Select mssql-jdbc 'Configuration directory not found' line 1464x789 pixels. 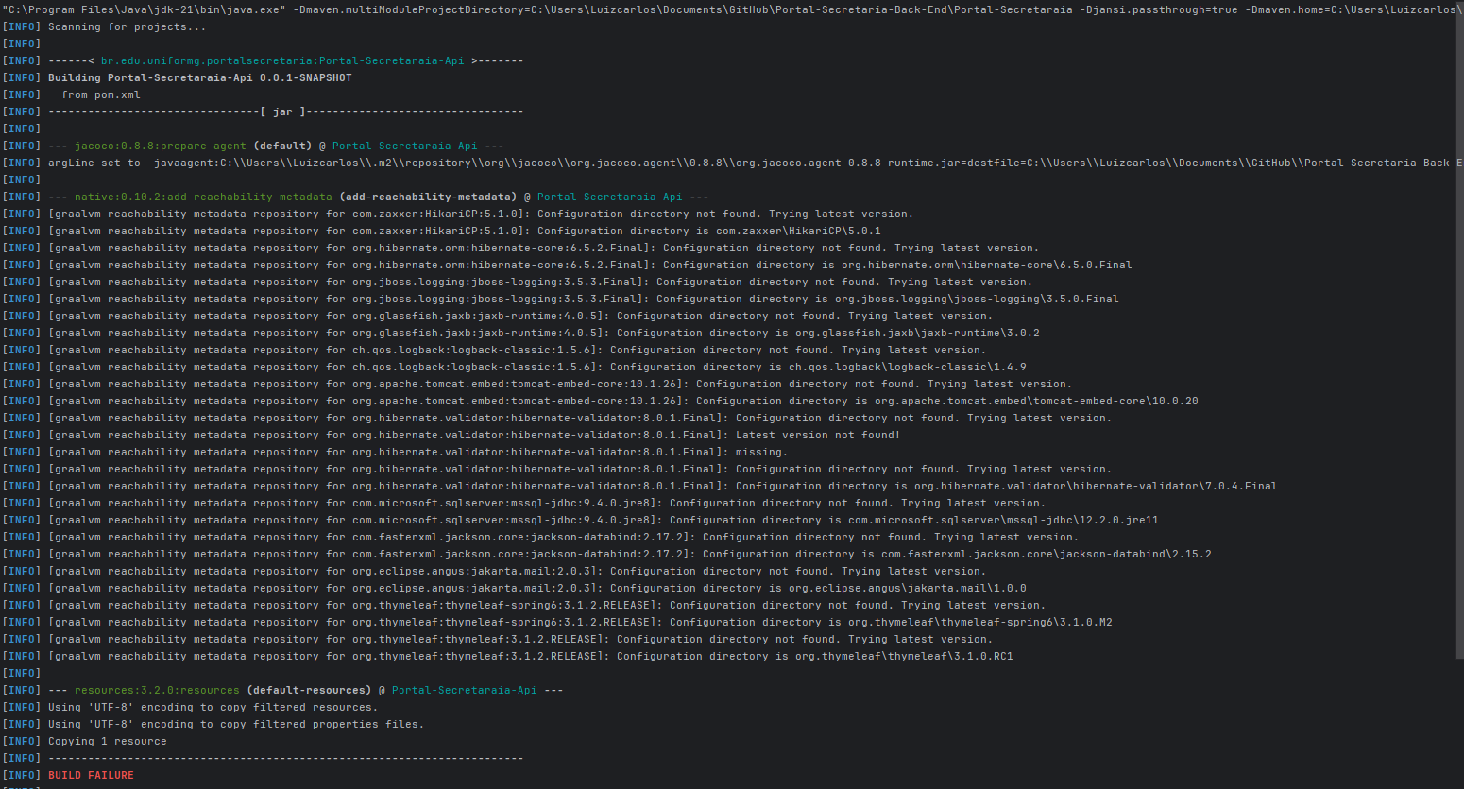click(x=524, y=503)
